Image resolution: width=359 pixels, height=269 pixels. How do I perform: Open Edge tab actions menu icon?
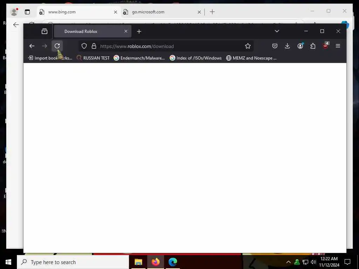27,12
